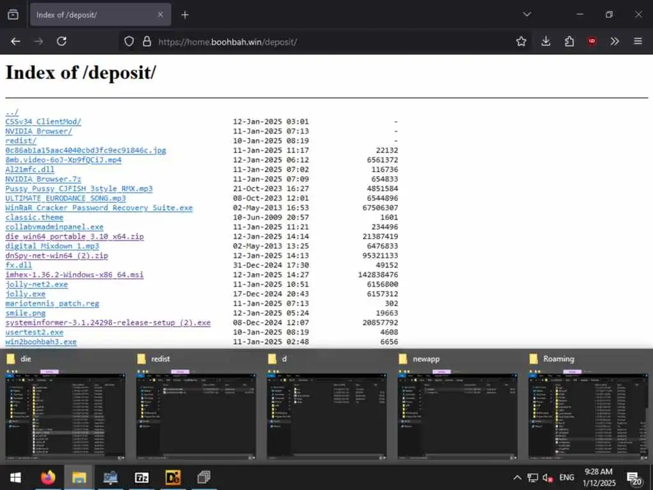This screenshot has width=653, height=490.
Task: Open the muted volume tray icon
Action: pos(547,478)
